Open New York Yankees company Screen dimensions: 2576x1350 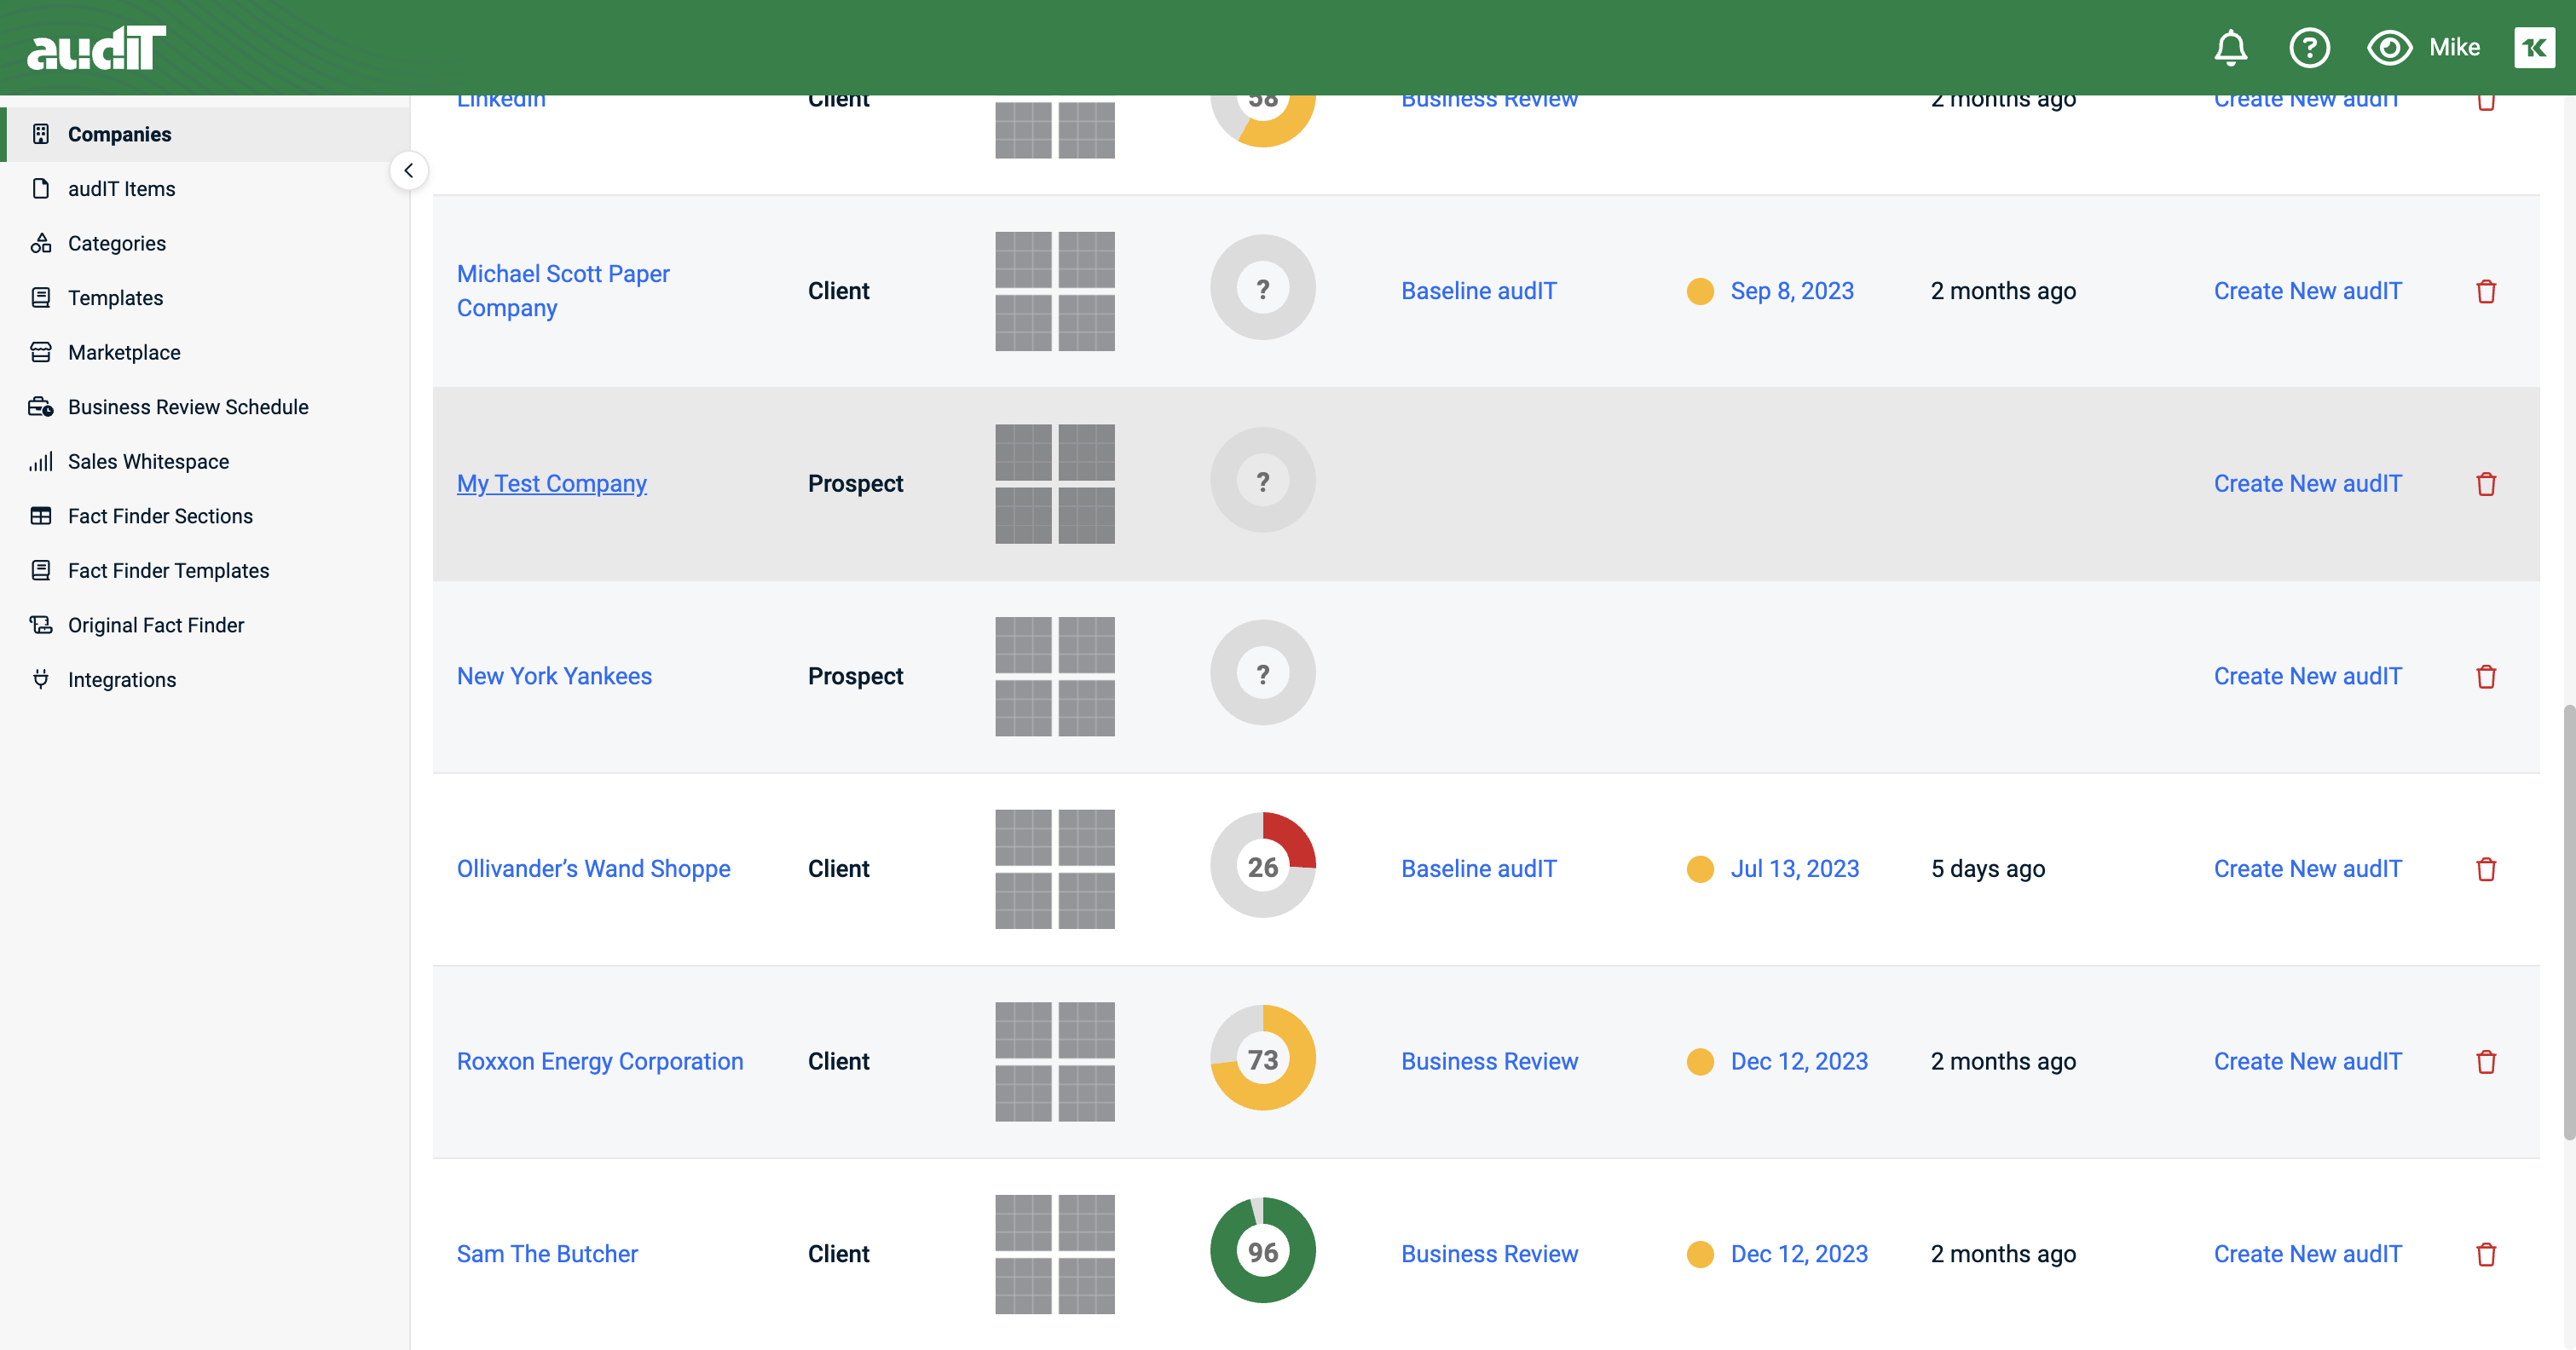tap(554, 677)
